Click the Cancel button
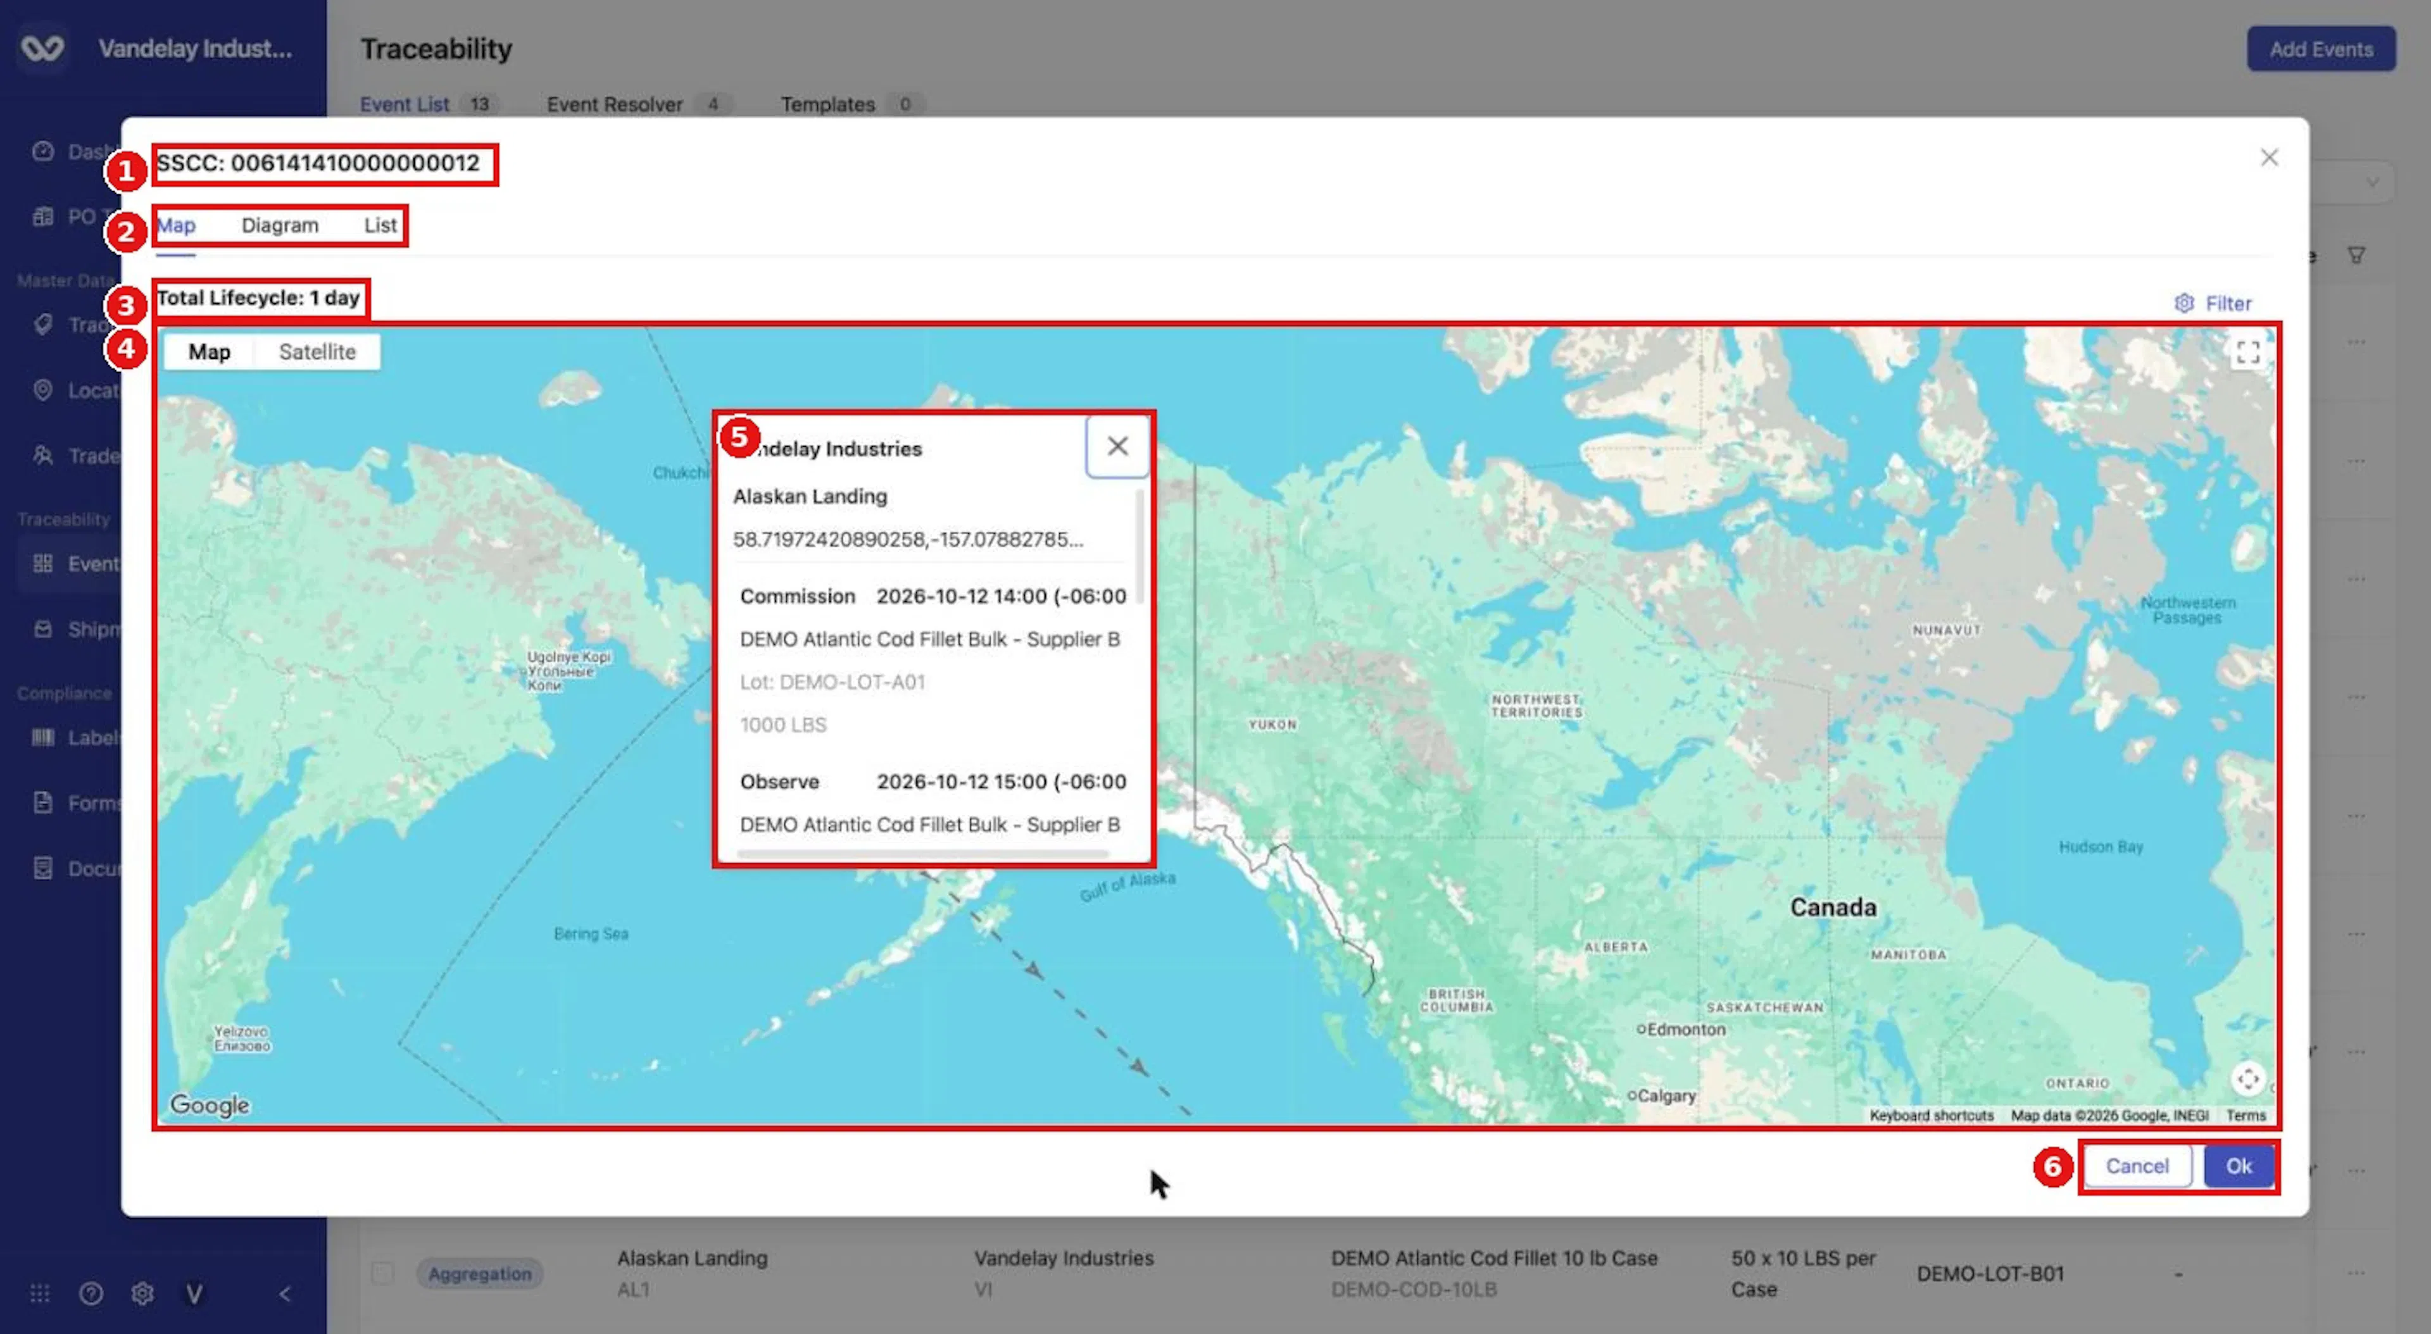The image size is (2431, 1334). click(2137, 1166)
